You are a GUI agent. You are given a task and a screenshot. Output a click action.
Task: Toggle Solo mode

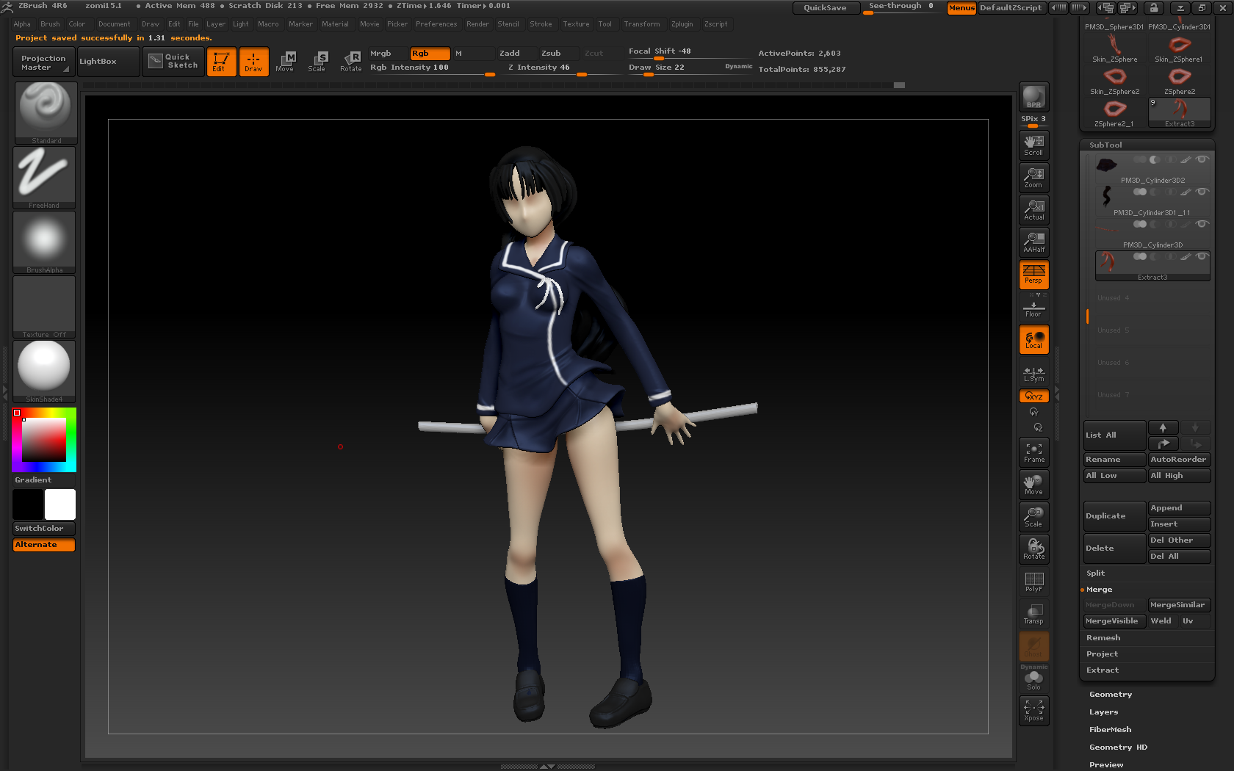point(1033,680)
